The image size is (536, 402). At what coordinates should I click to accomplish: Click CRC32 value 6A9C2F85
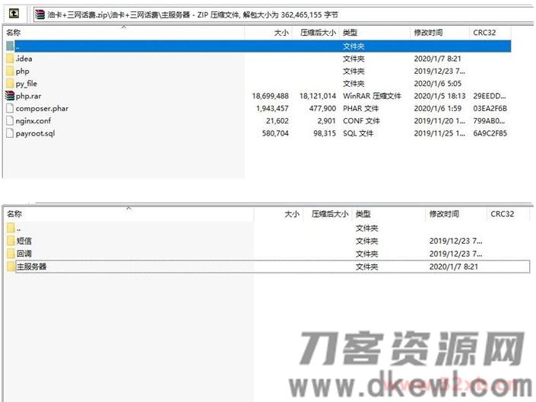coord(490,133)
